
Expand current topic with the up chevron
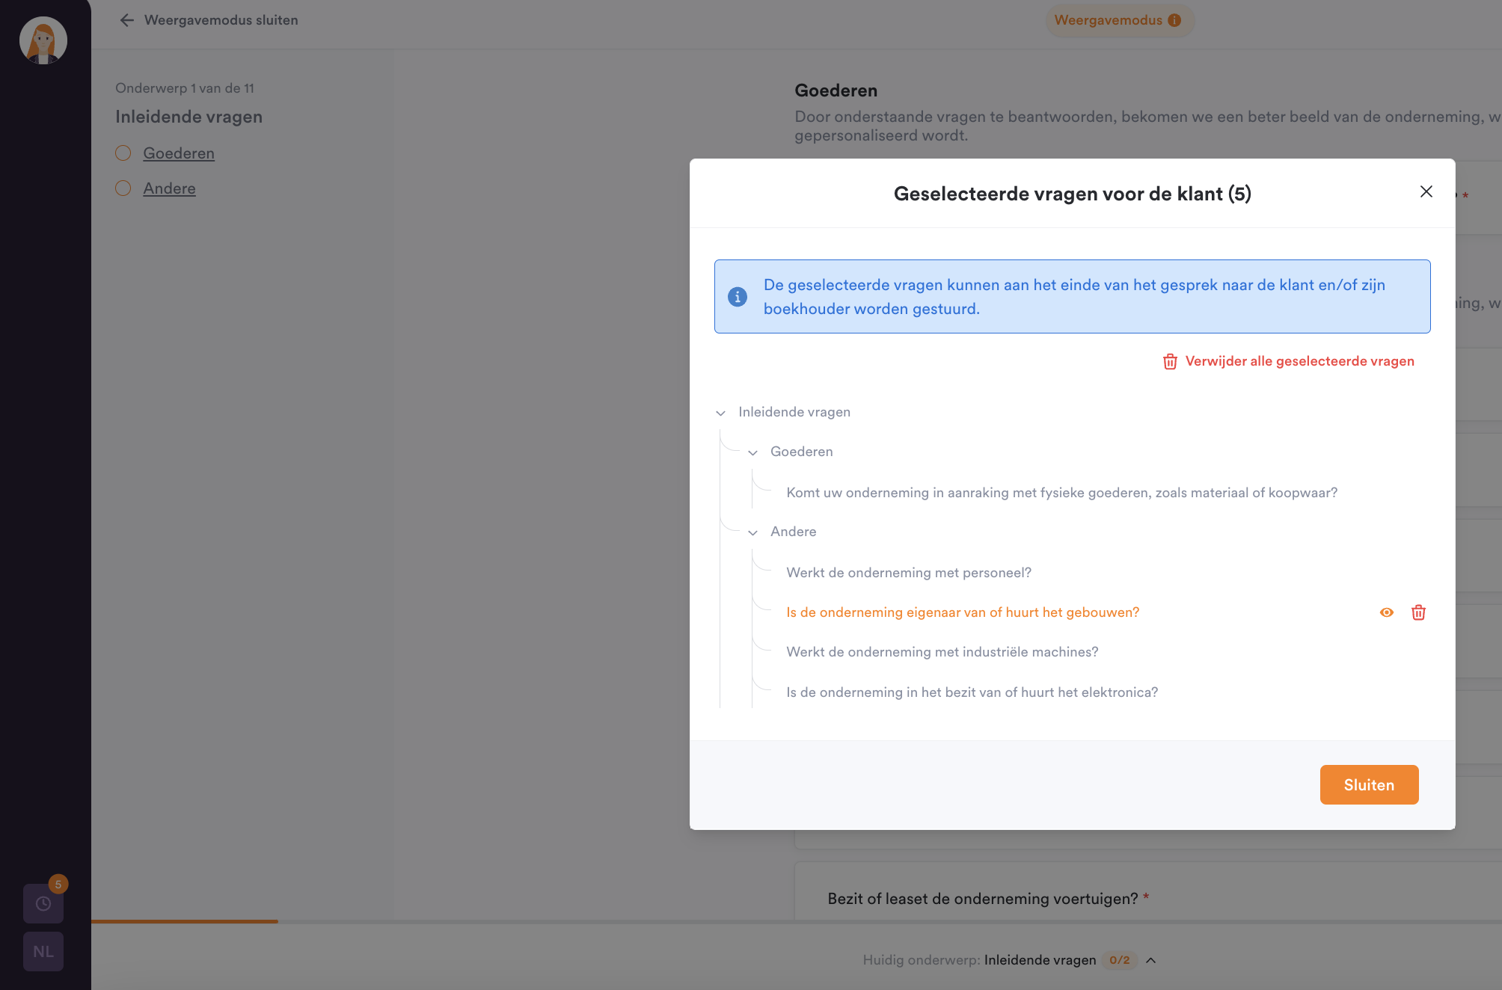1150,960
